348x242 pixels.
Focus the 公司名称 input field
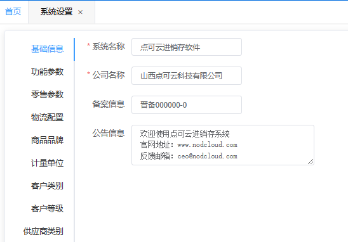(x=187, y=76)
